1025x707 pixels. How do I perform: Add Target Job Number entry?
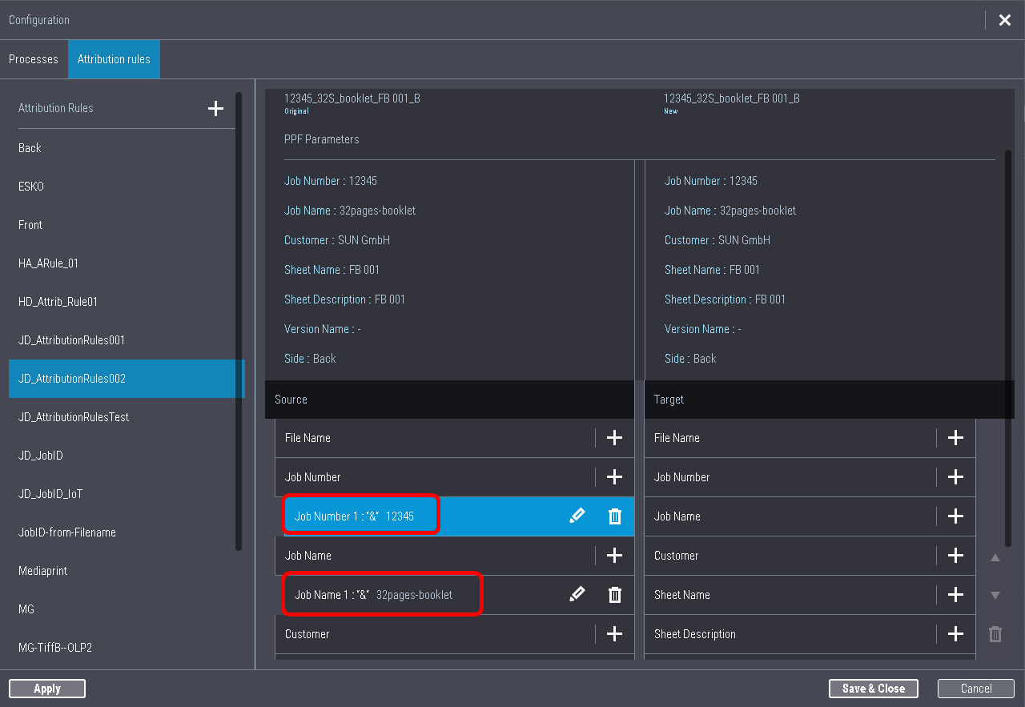click(x=955, y=477)
